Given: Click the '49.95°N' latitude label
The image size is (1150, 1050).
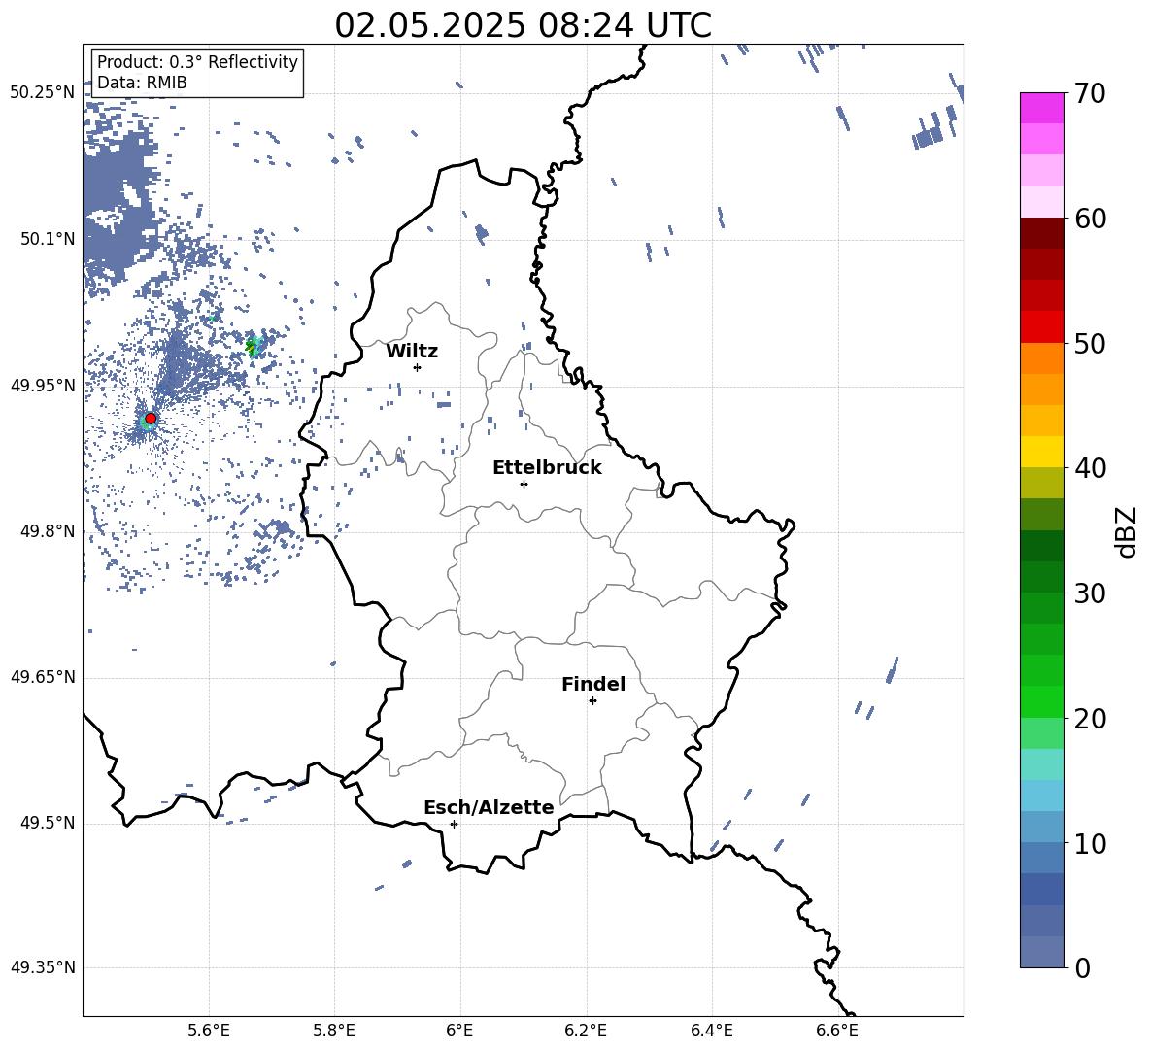Looking at the screenshot, I should pos(43,385).
